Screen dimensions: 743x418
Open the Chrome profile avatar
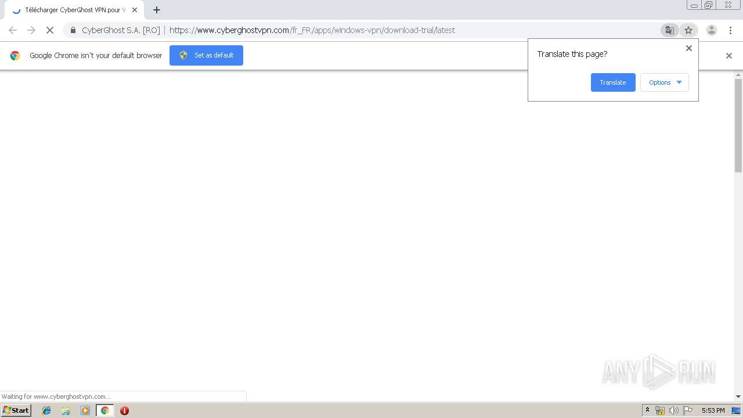coord(712,30)
